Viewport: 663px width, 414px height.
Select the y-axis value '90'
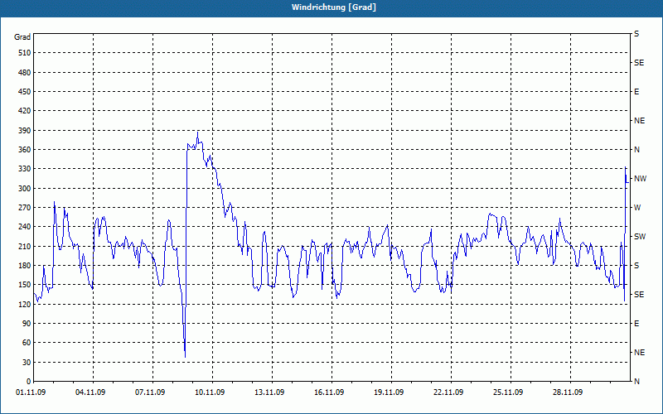[x=27, y=324]
